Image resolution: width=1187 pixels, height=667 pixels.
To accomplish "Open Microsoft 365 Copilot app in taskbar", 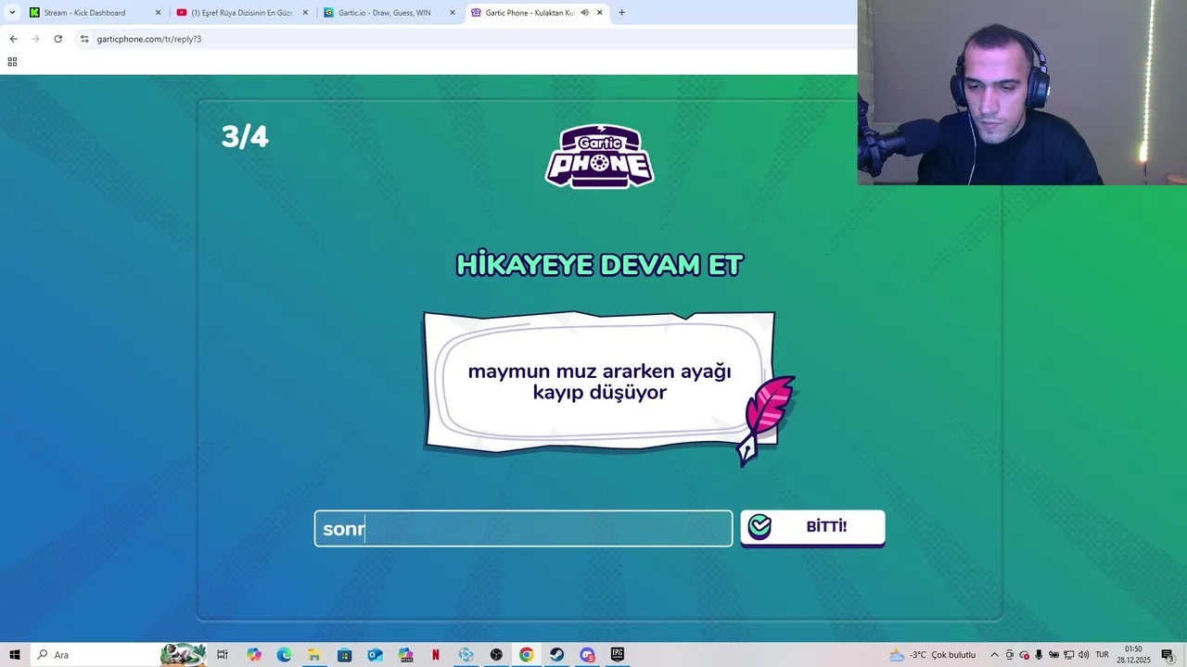I will click(405, 655).
